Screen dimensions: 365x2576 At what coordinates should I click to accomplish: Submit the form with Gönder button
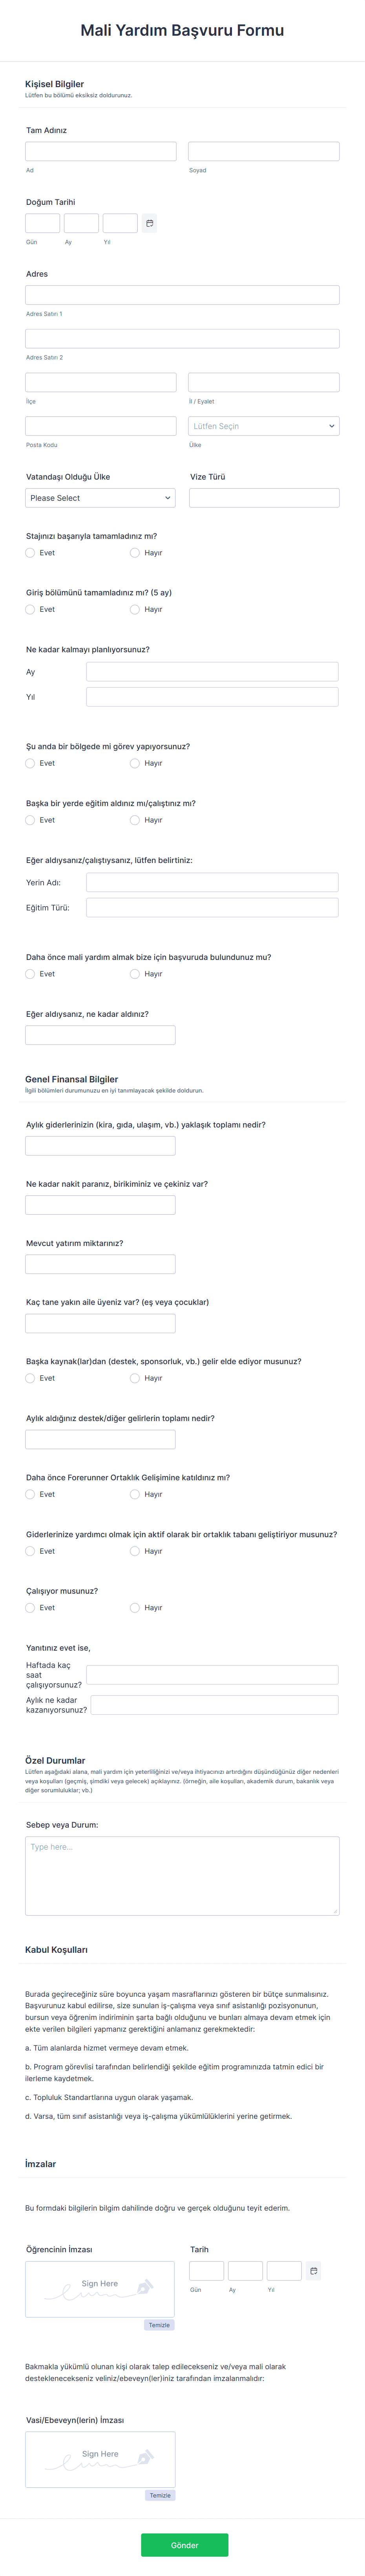[184, 2545]
